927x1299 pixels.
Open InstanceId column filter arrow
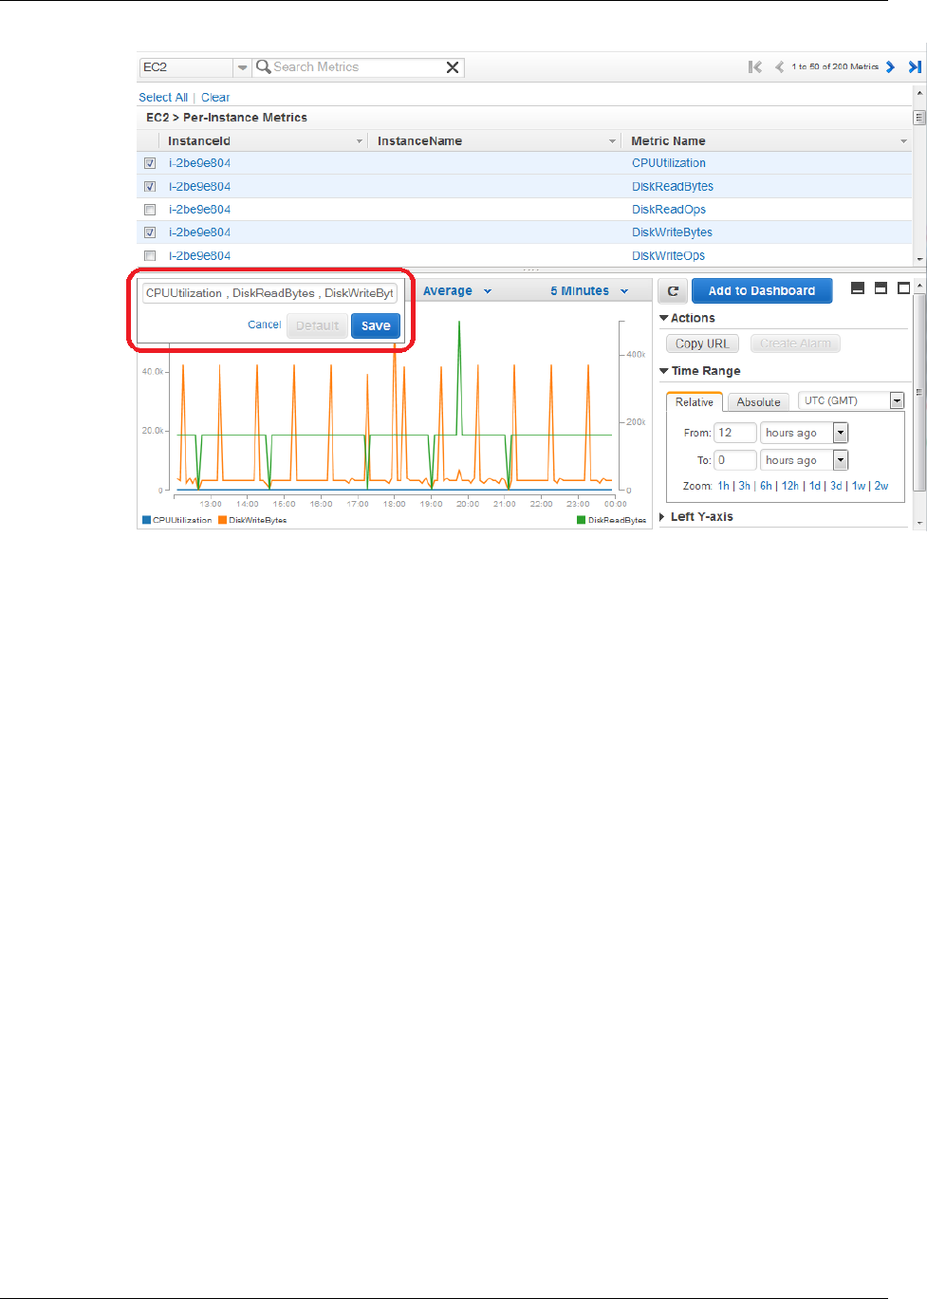(x=360, y=141)
